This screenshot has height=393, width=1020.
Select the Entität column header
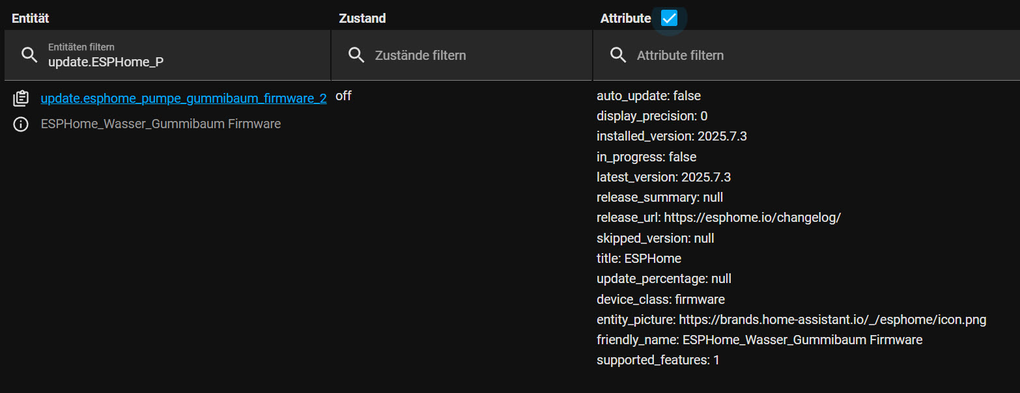pyautogui.click(x=30, y=18)
